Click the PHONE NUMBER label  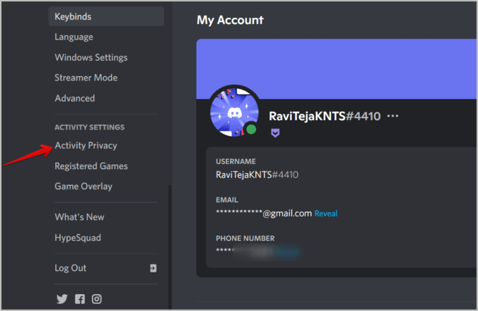coord(245,238)
